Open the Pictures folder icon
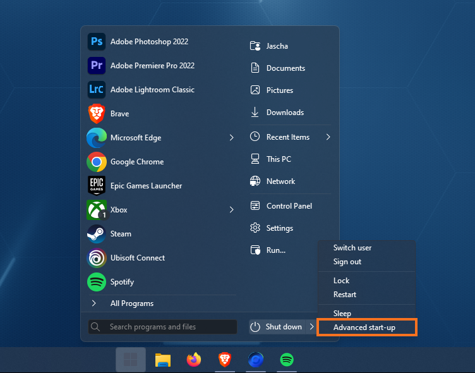 (255, 90)
